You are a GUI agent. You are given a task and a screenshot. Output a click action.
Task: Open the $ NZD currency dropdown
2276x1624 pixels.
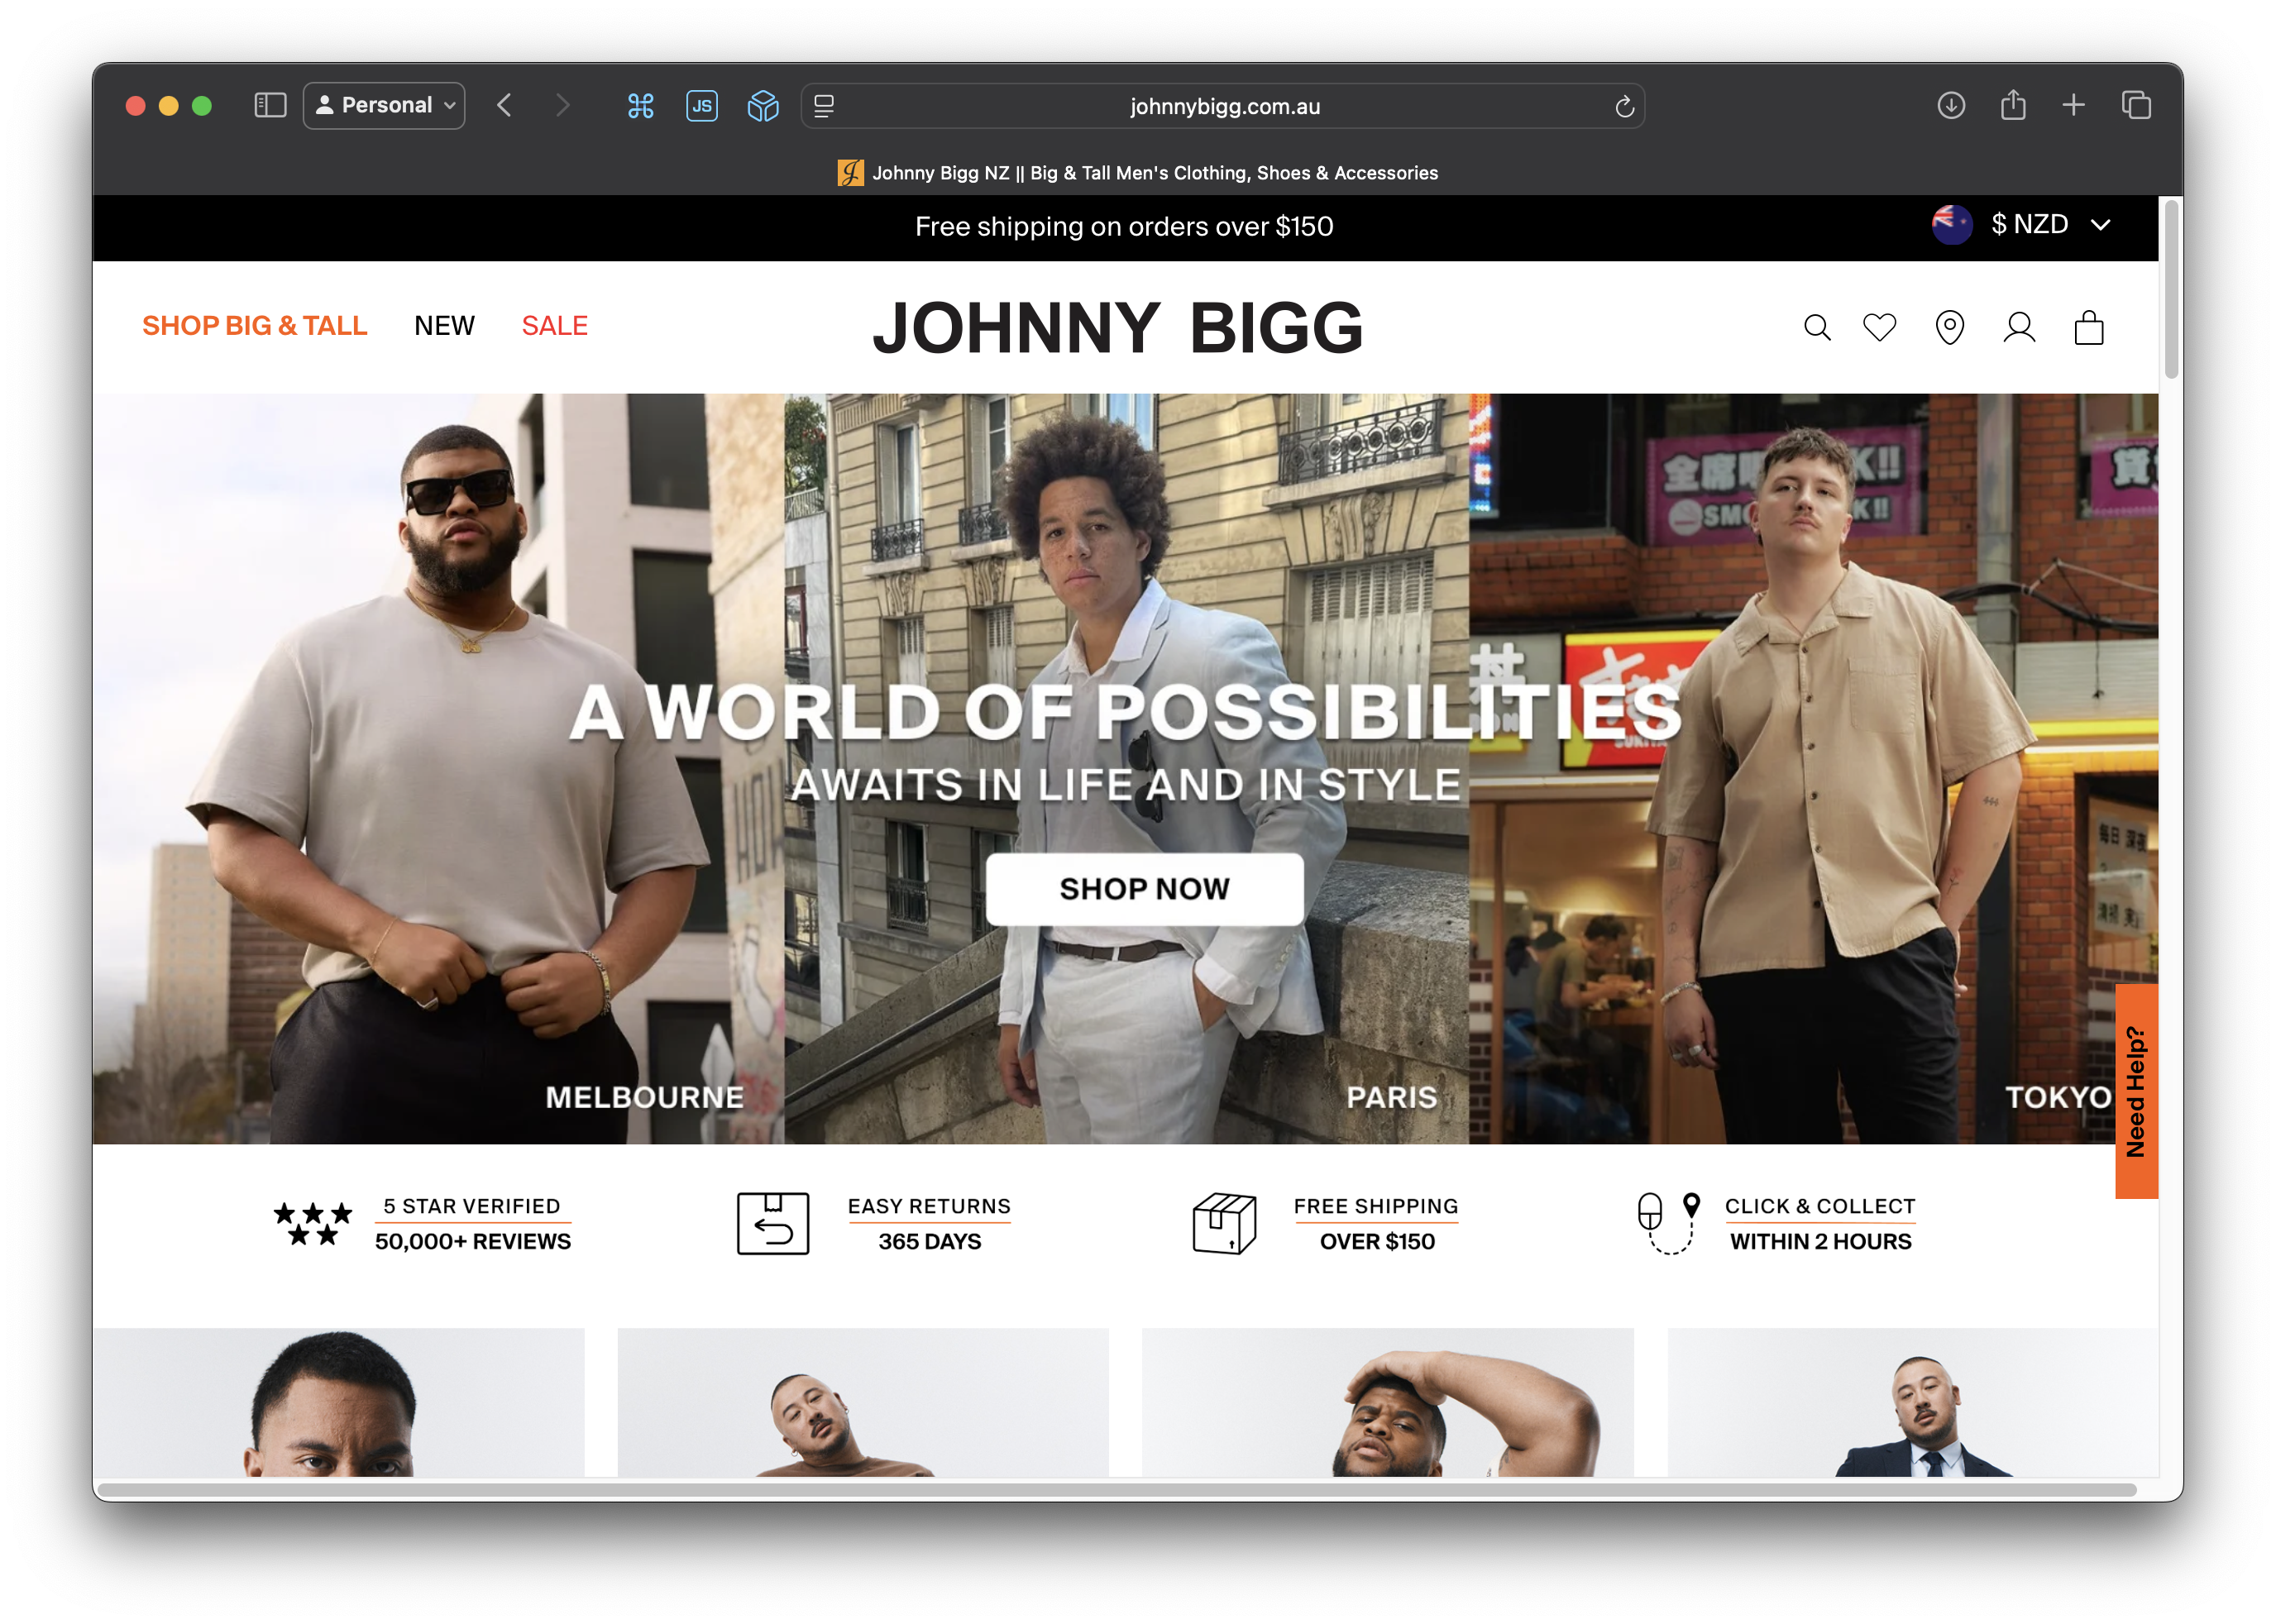[2021, 225]
